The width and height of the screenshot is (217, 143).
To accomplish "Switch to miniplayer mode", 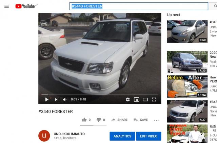I will click(x=136, y=99).
